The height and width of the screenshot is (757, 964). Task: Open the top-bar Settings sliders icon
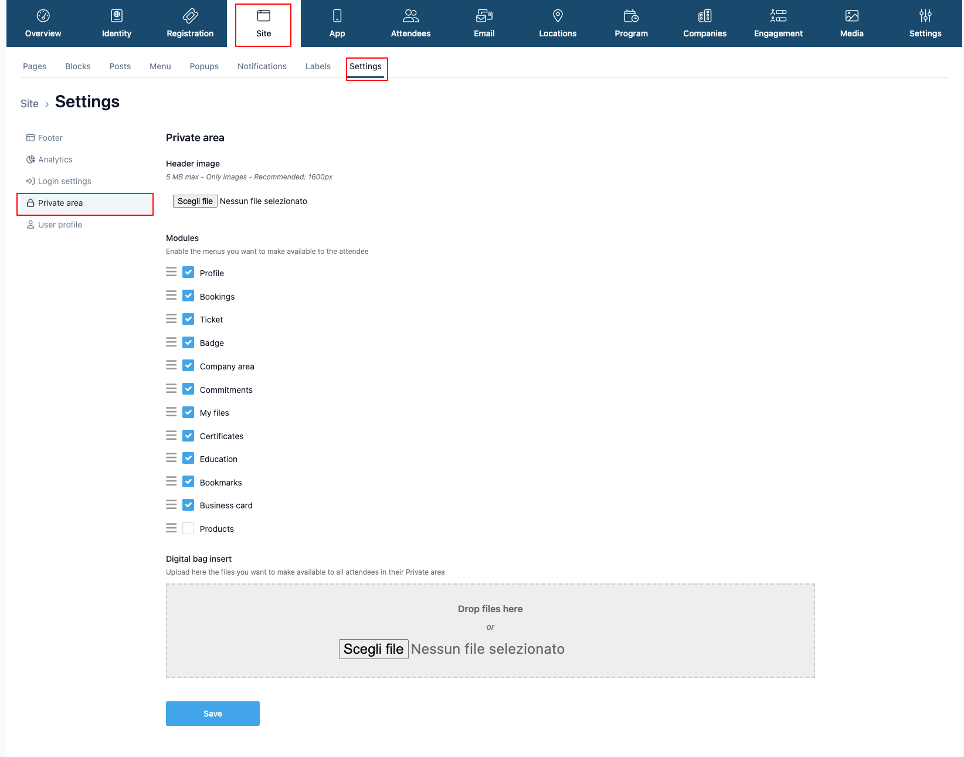925,16
